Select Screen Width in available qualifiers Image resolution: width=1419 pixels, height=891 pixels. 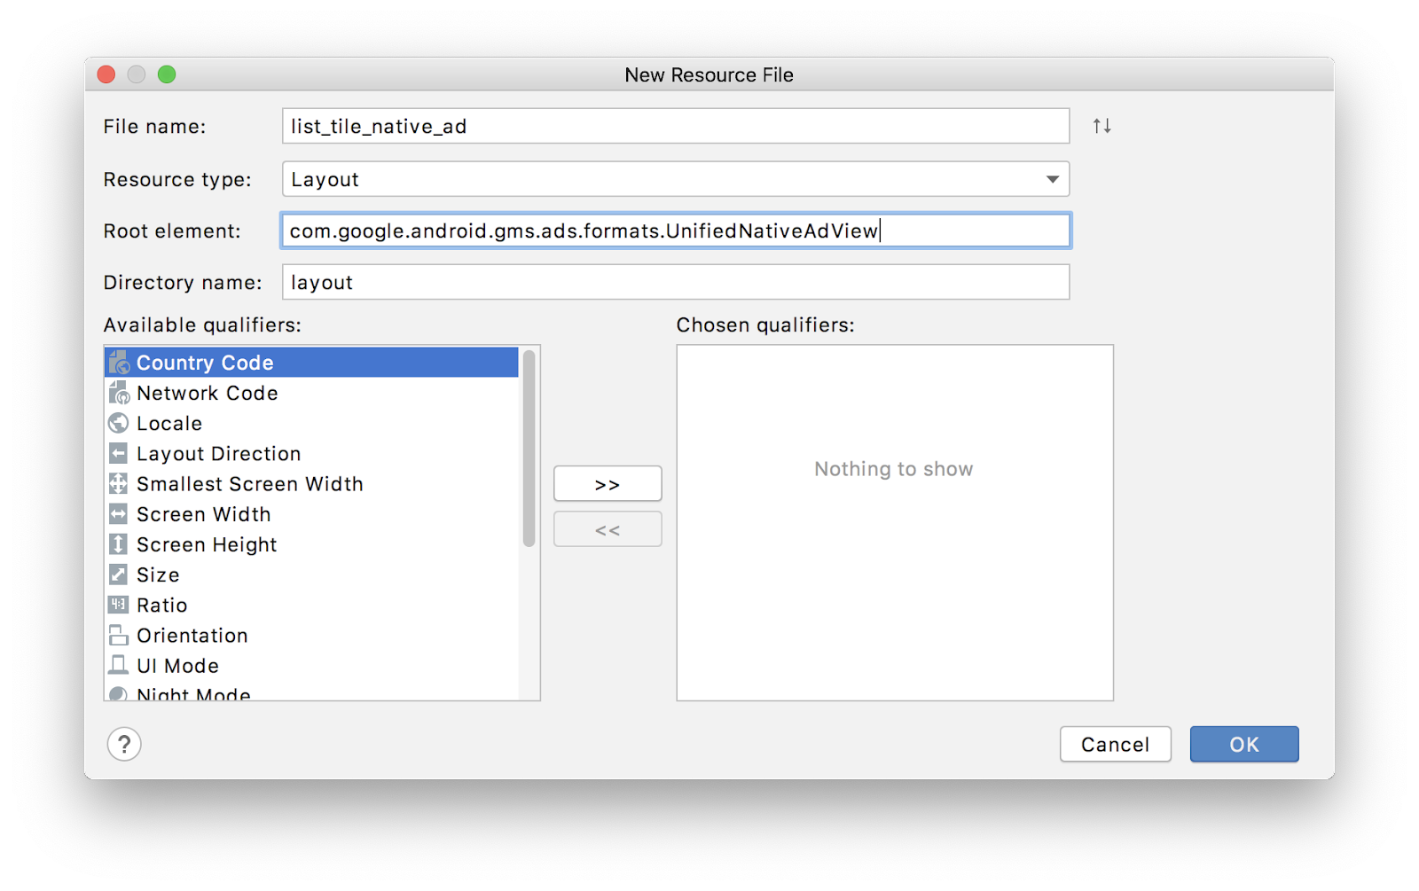[x=203, y=514]
